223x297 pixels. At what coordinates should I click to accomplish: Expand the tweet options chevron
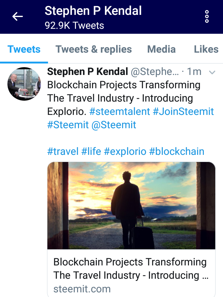coord(212,72)
